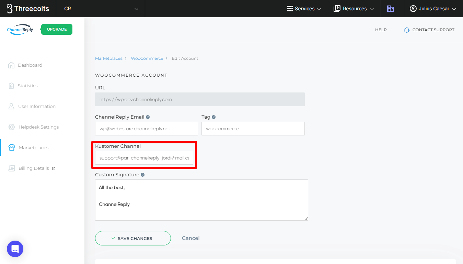The image size is (463, 264).
Task: Click the Resources book icon
Action: [x=337, y=9]
